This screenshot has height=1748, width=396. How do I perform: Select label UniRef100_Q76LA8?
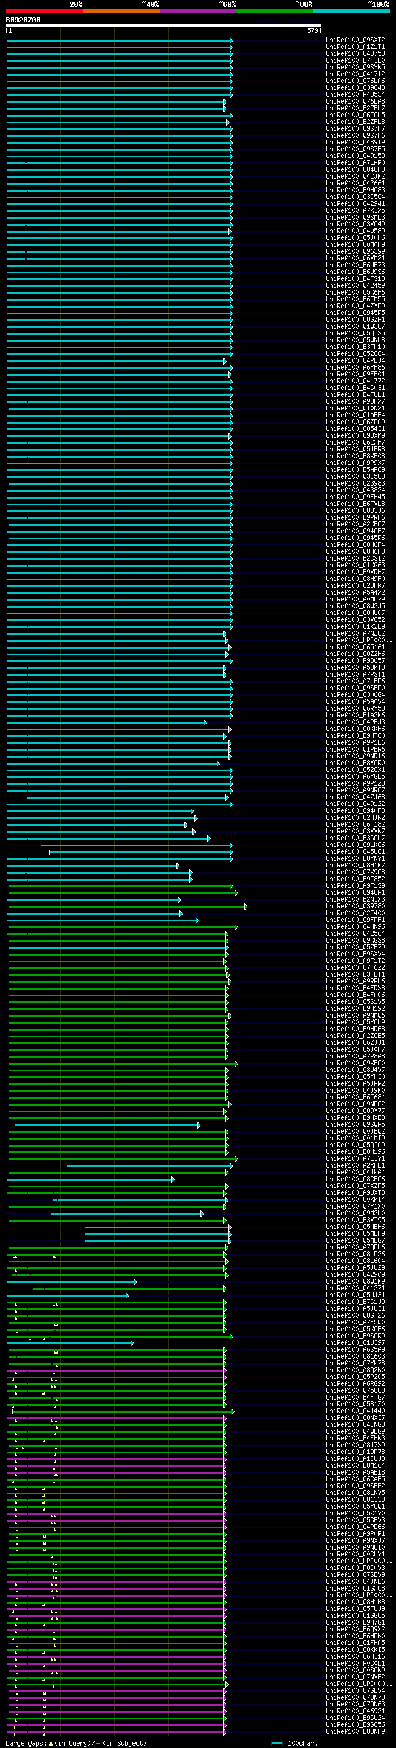pyautogui.click(x=355, y=101)
